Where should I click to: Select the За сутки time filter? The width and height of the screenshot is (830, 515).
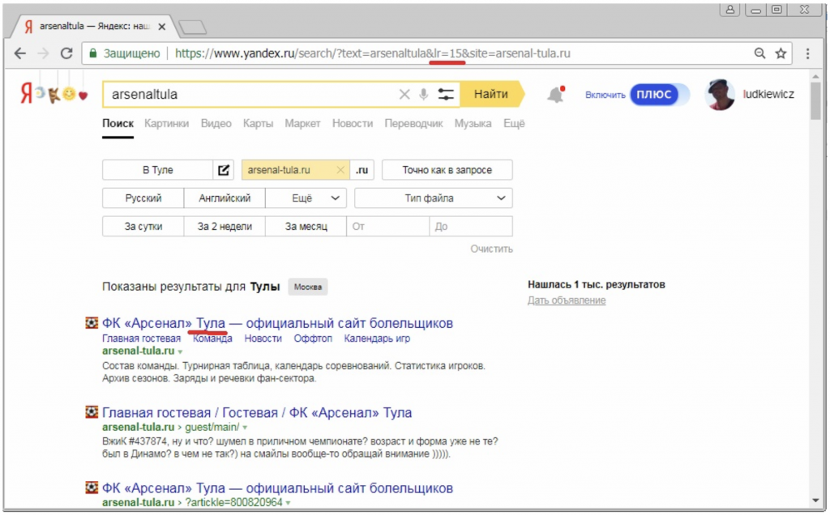(x=143, y=226)
